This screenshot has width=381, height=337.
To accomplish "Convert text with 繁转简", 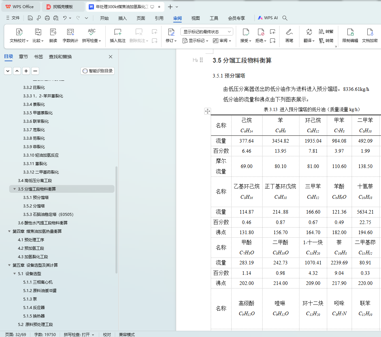I will pos(326,40).
